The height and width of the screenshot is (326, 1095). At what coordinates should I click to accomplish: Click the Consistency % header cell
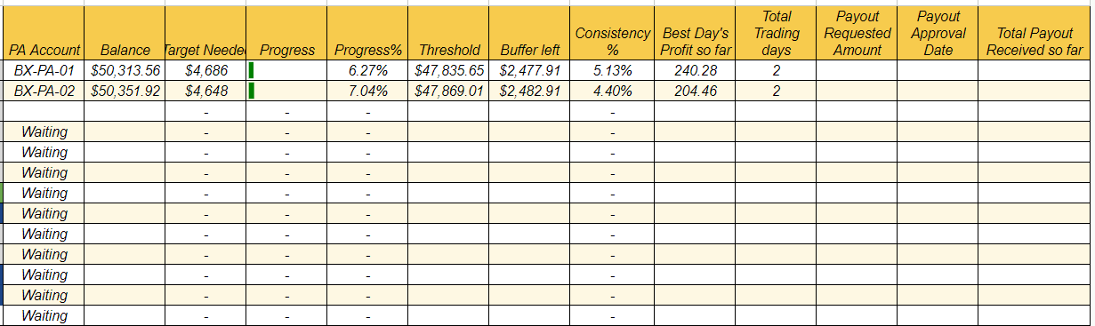coord(612,42)
